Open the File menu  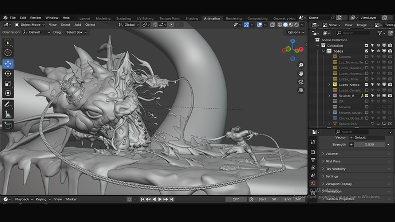pos(13,18)
